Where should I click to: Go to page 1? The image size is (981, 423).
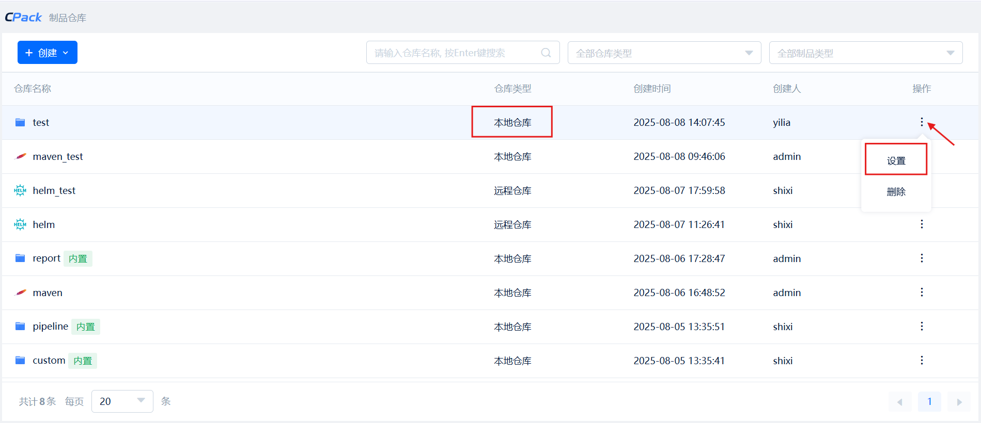[929, 401]
